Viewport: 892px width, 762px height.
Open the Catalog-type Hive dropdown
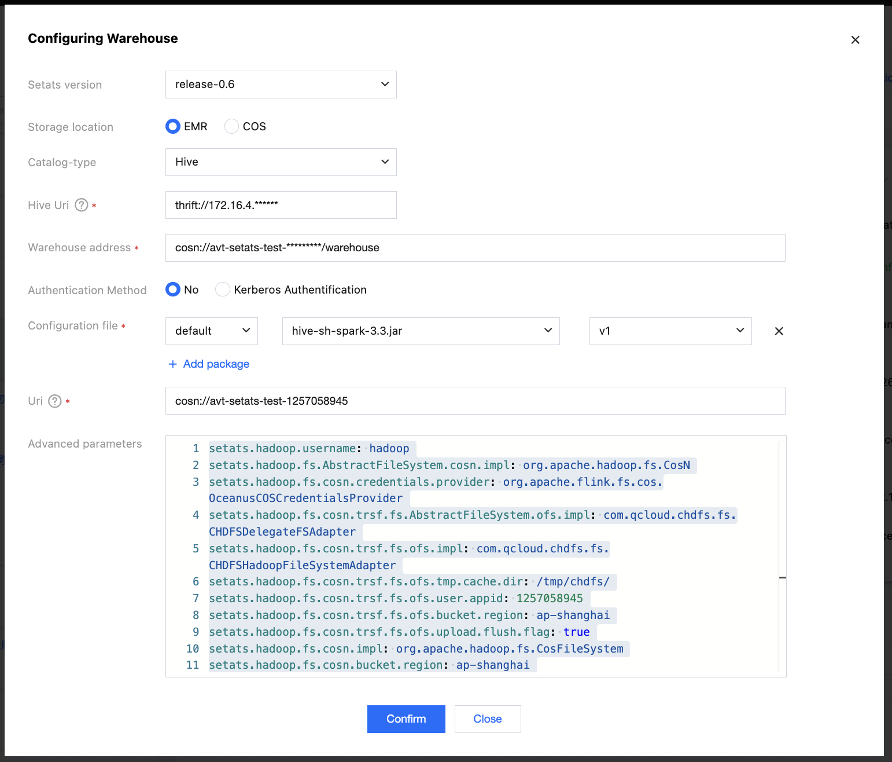click(281, 162)
